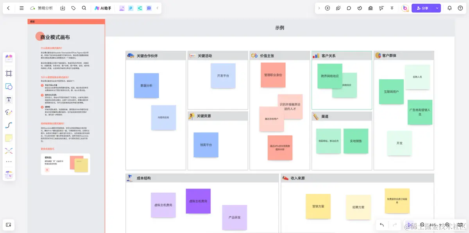This screenshot has width=469, height=233.
Task: Select the Frame tool in the left toolbar
Action: coord(8,73)
